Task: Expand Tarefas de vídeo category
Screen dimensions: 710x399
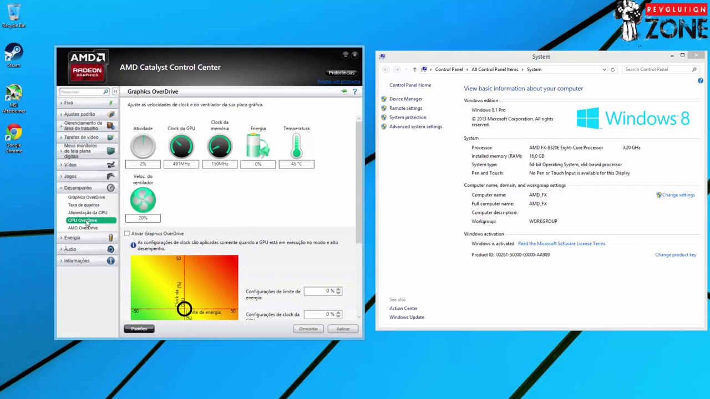Action: (62, 137)
